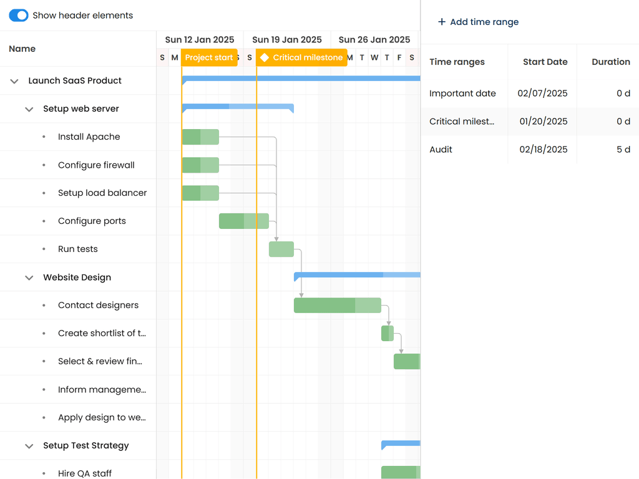Collapse the Website Design group
Screen dimensions: 639x479
29,278
